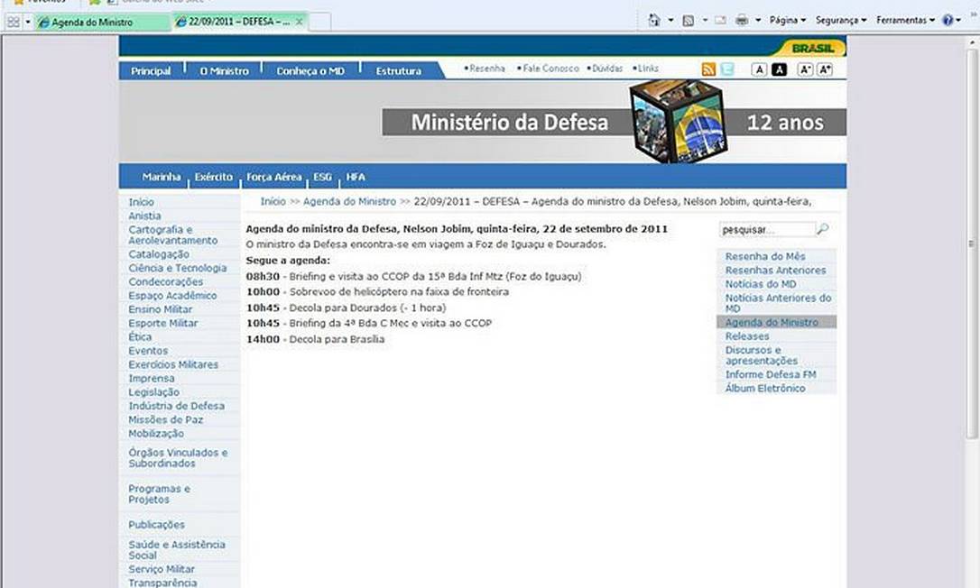Select white normal-contrast 'A' button

pos(760,69)
